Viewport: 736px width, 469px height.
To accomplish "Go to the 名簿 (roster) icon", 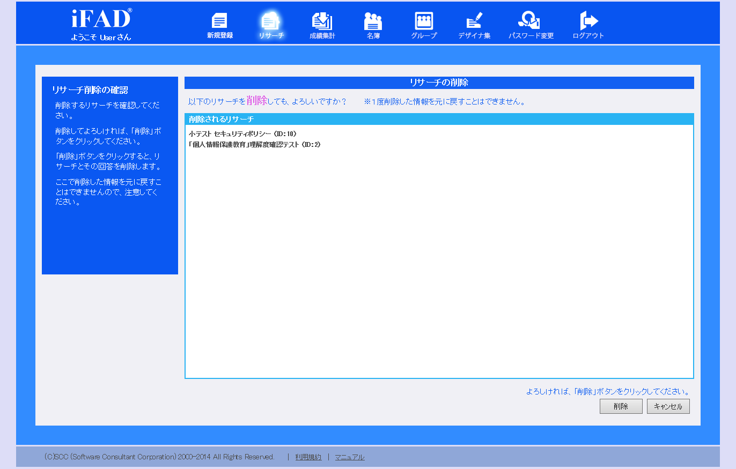I will tap(373, 26).
